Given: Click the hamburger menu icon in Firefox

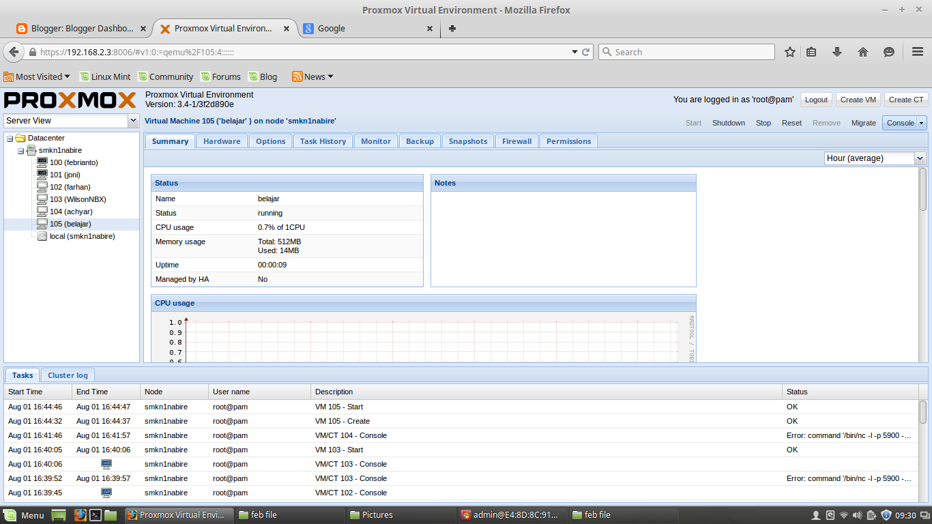Looking at the screenshot, I should [918, 51].
